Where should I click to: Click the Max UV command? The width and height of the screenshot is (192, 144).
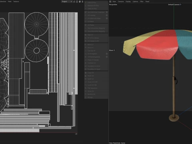(x=96, y=35)
